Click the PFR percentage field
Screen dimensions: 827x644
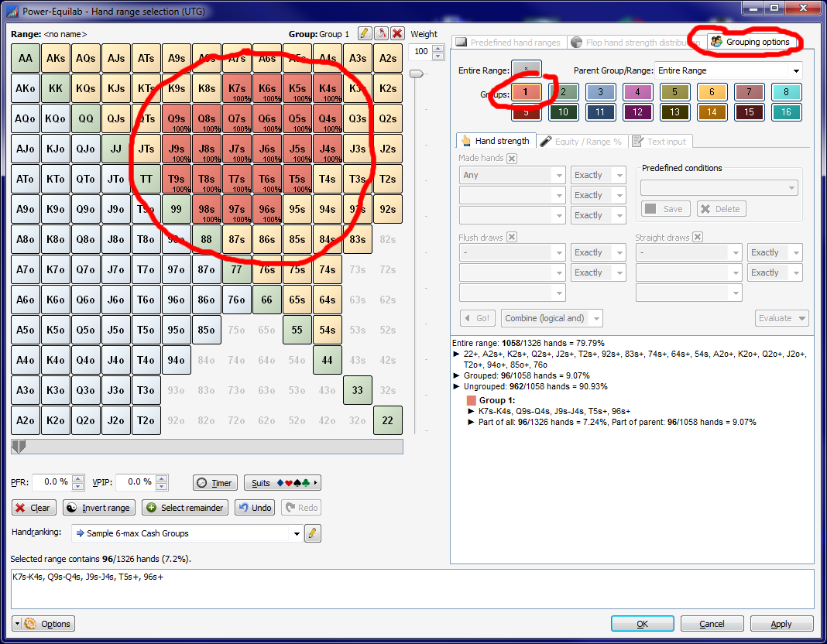53,482
